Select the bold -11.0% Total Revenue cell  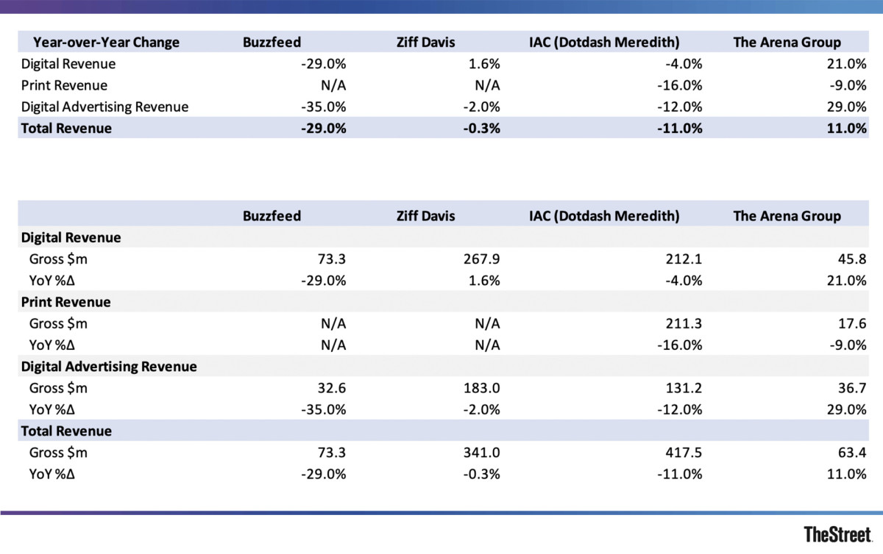coord(681,128)
